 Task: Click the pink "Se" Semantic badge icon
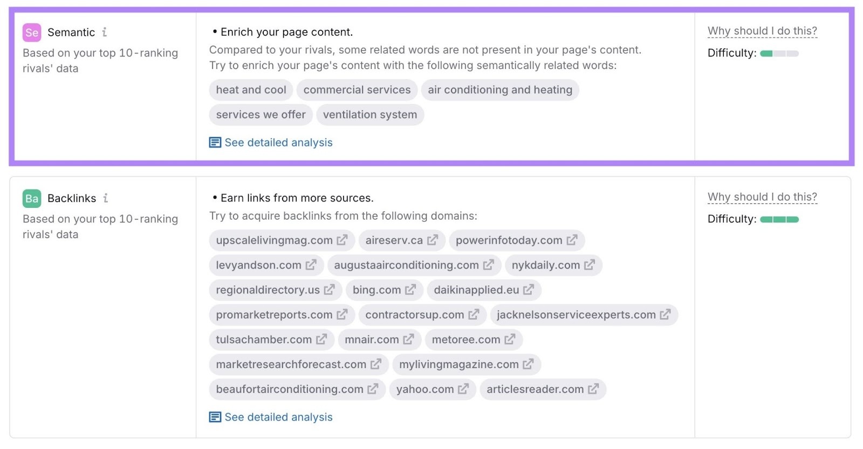31,32
